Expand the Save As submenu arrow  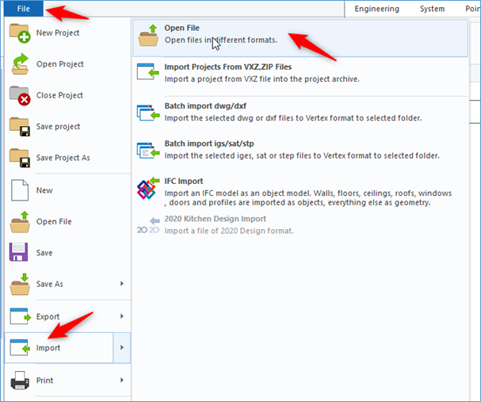(121, 284)
